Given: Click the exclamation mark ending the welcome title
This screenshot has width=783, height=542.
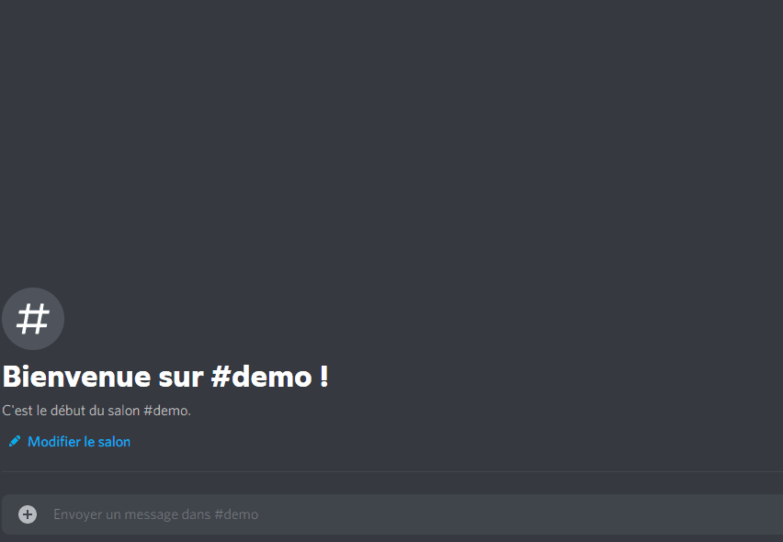Looking at the screenshot, I should [324, 377].
